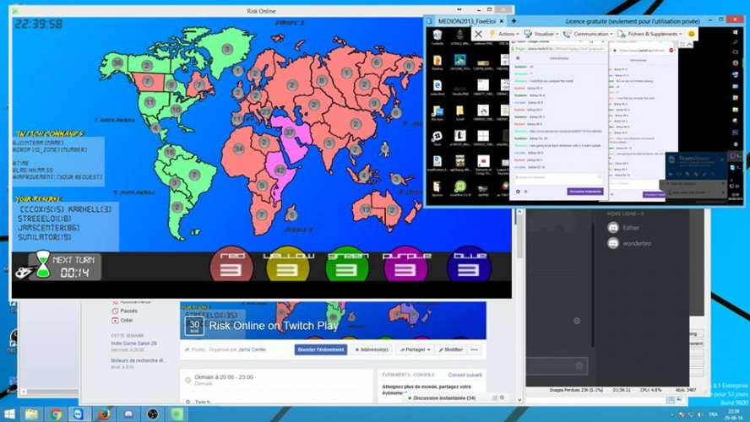Click the Jams Center organizer link
This screenshot has height=422, width=750.
click(x=252, y=349)
